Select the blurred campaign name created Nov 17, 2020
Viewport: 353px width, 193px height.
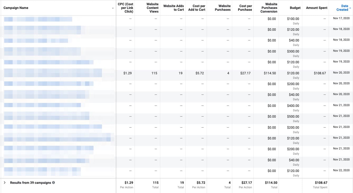pyautogui.click(x=38, y=19)
